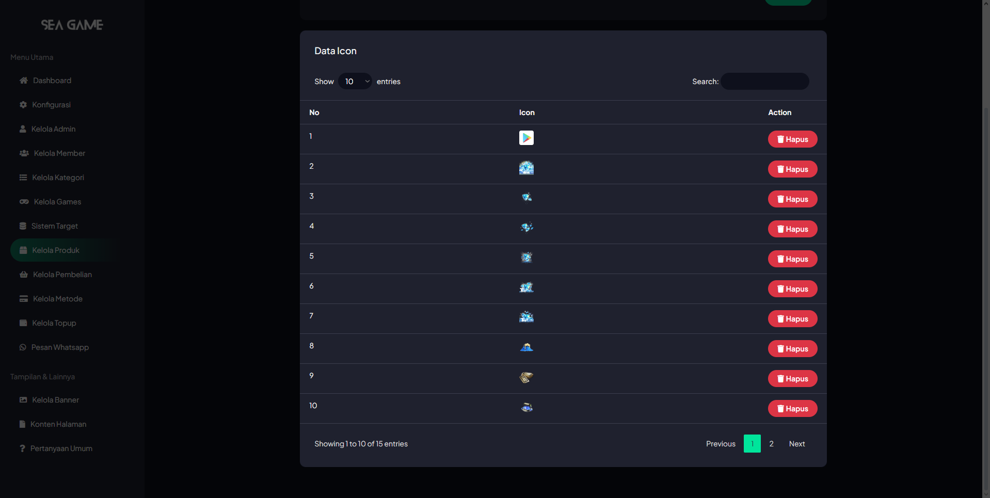Open the Show entries count dropdown
This screenshot has height=498, width=990.
click(355, 81)
